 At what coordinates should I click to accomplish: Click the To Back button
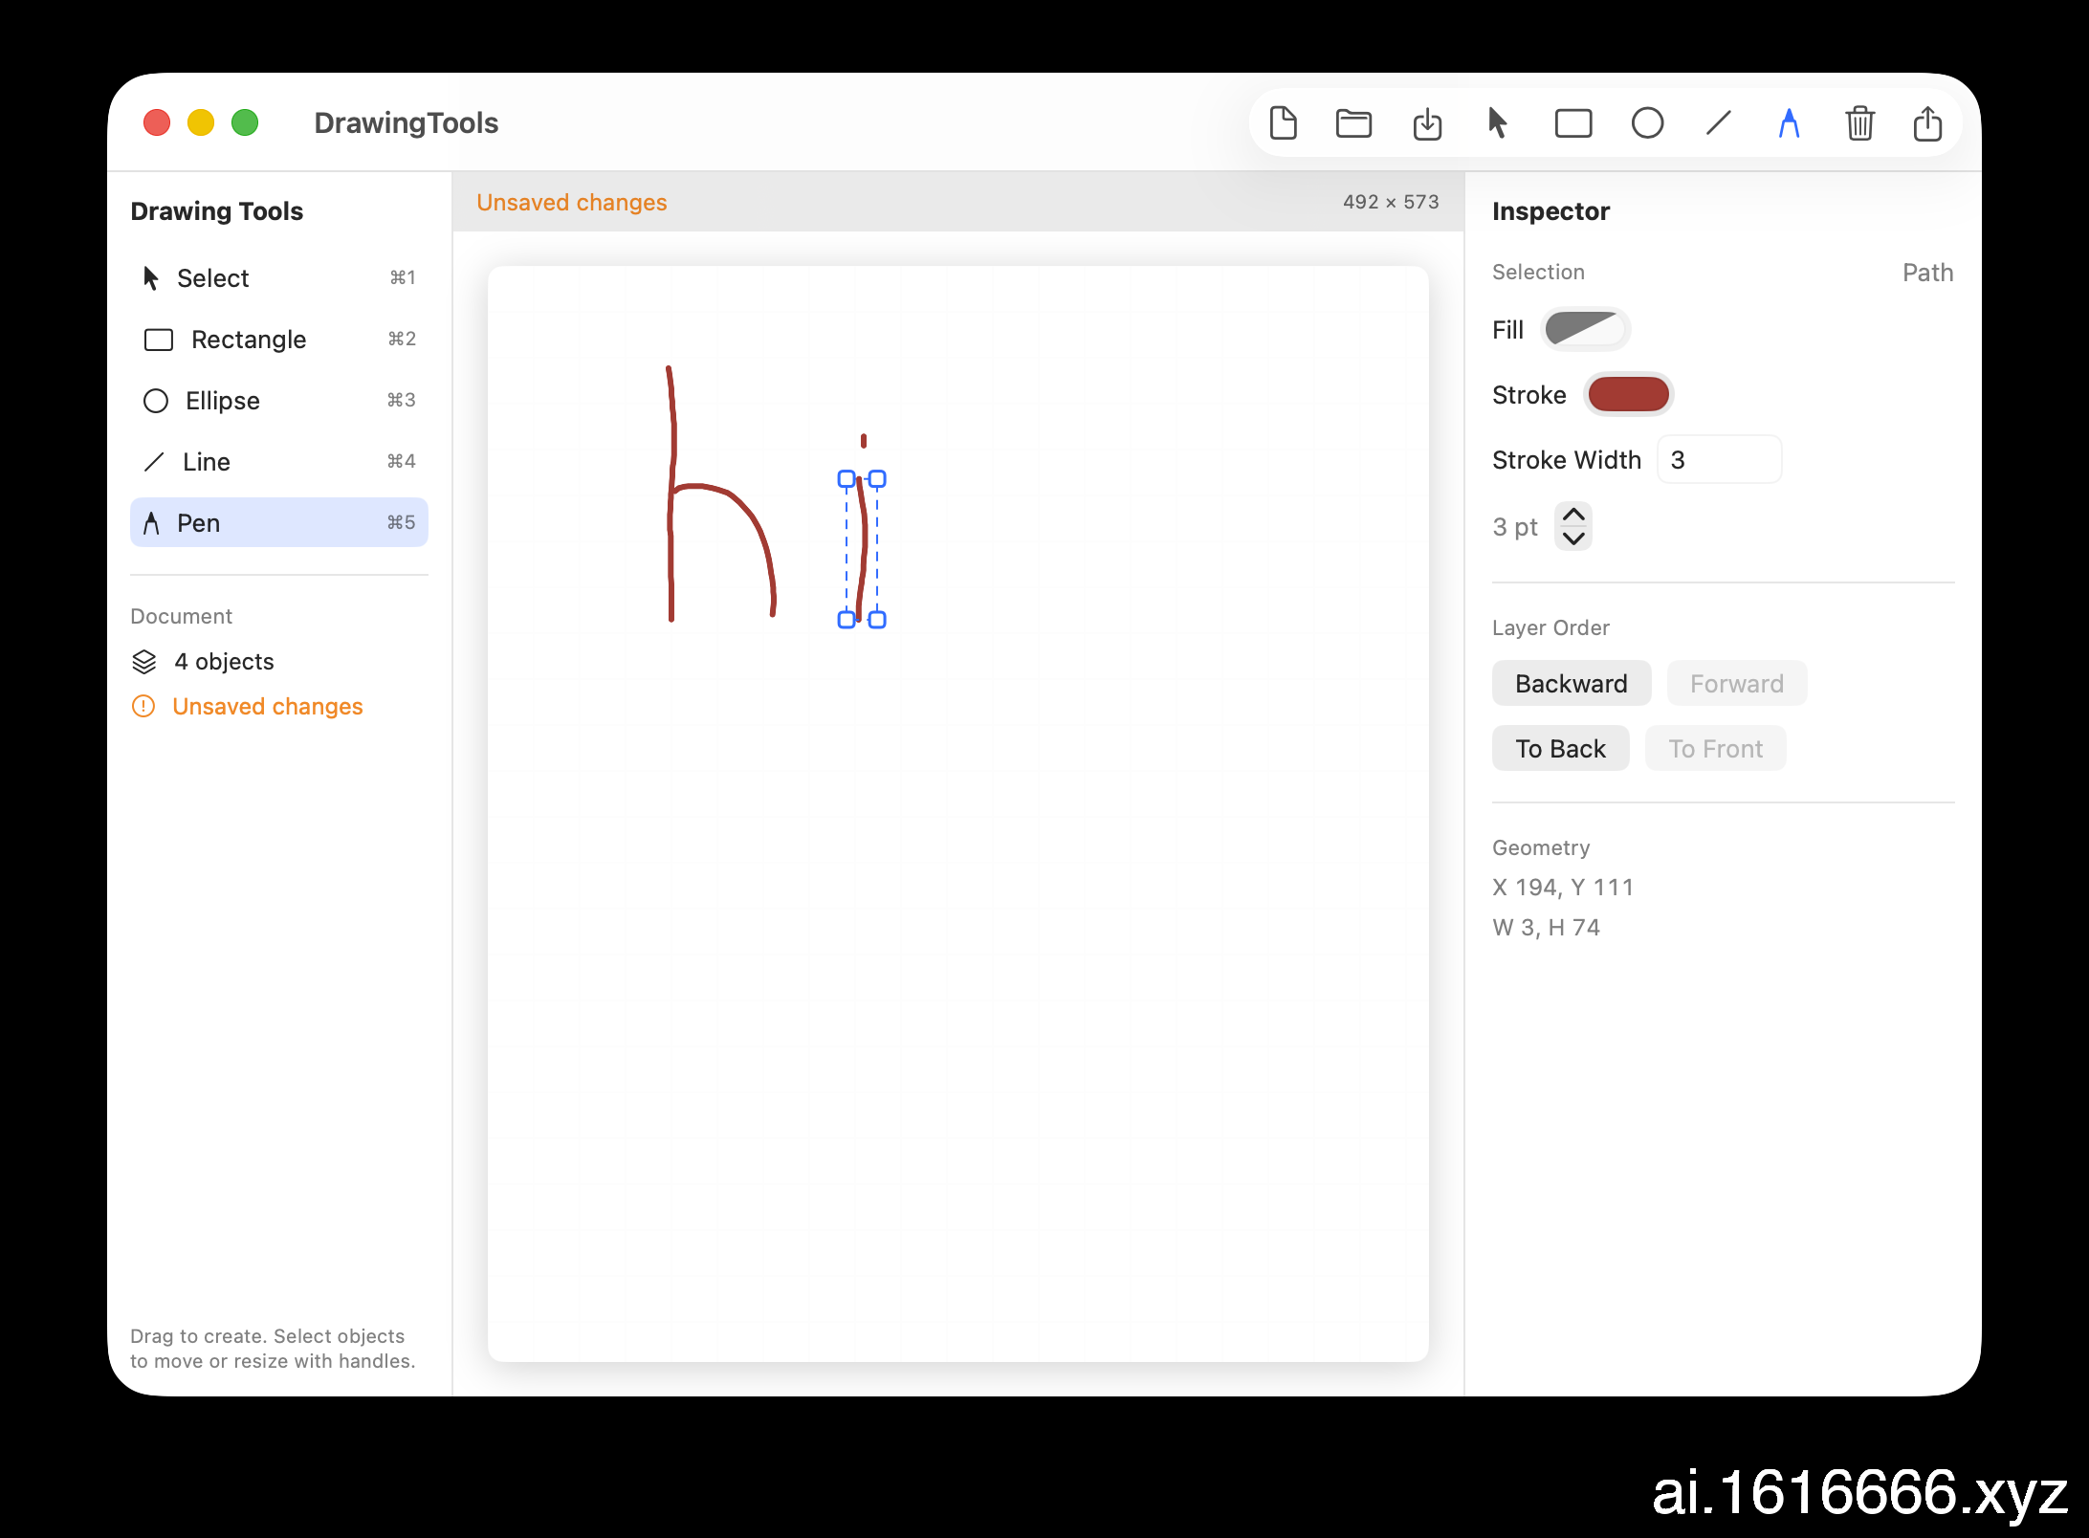pyautogui.click(x=1560, y=749)
